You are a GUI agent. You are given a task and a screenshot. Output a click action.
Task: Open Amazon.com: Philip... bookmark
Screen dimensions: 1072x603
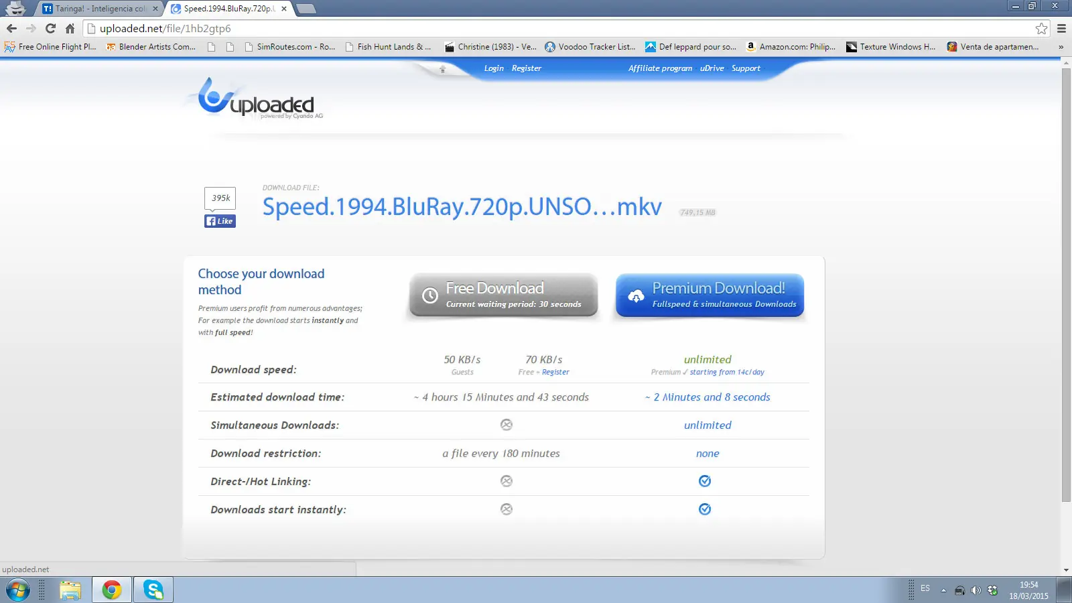pyautogui.click(x=791, y=47)
